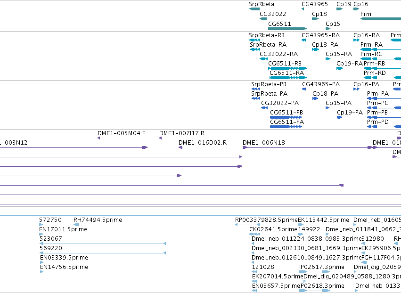Click the Cp18-PA protein label
Image resolution: width=401 pixels, height=293 pixels.
(325, 94)
